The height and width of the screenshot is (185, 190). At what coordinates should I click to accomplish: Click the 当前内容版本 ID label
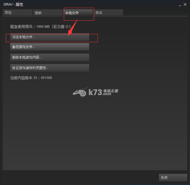coord(24,78)
